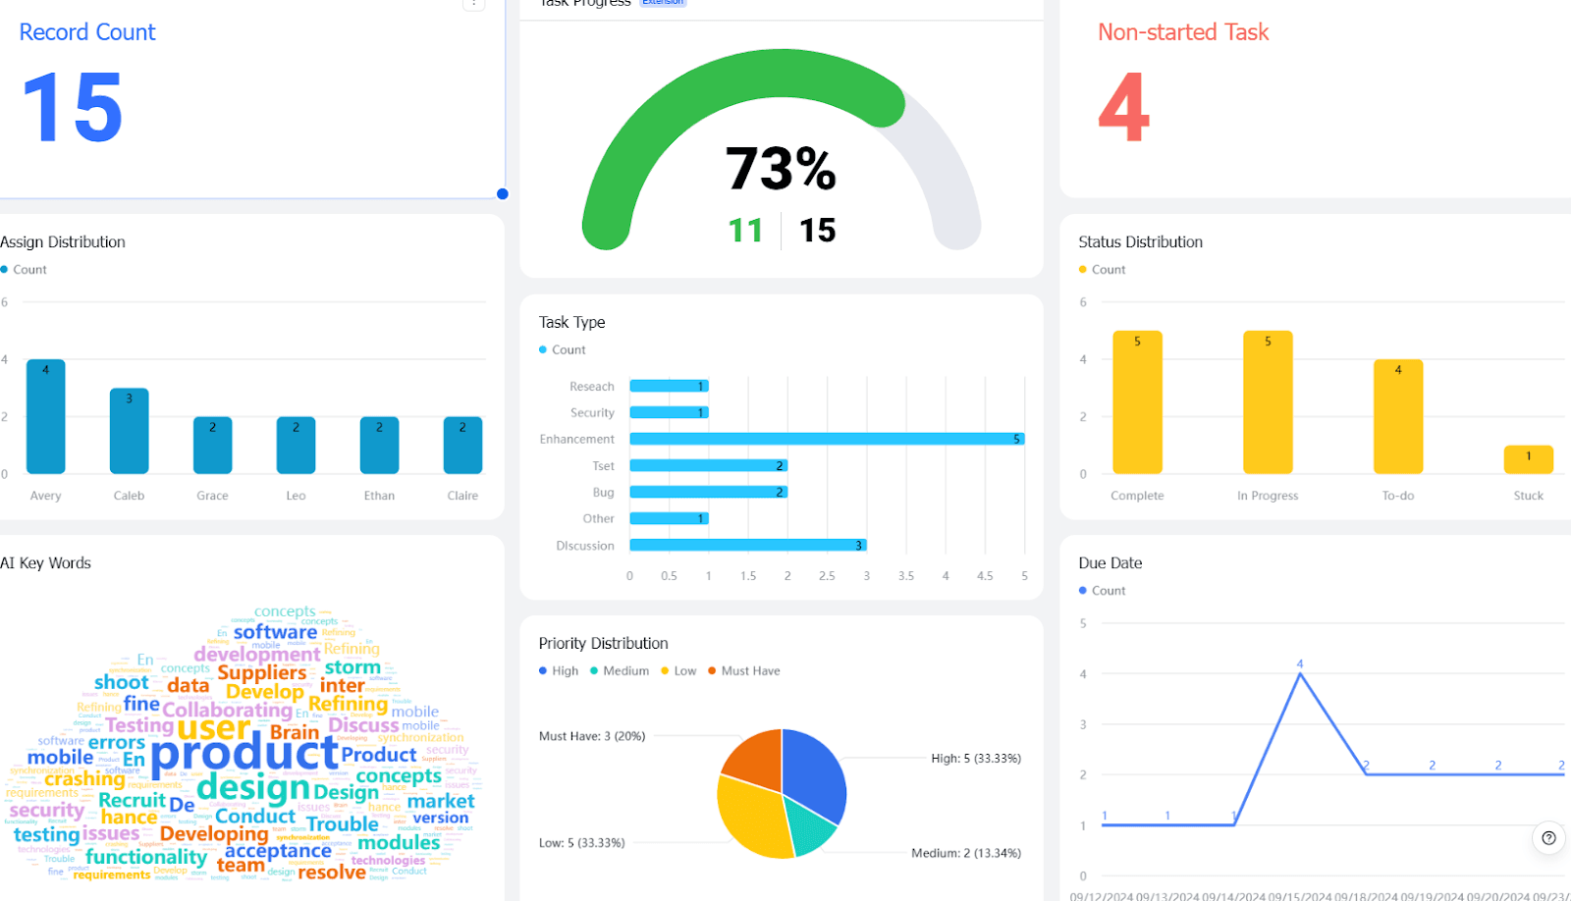Click the Security bar in Task Type
Screen dimensions: 1571x901
(x=669, y=412)
